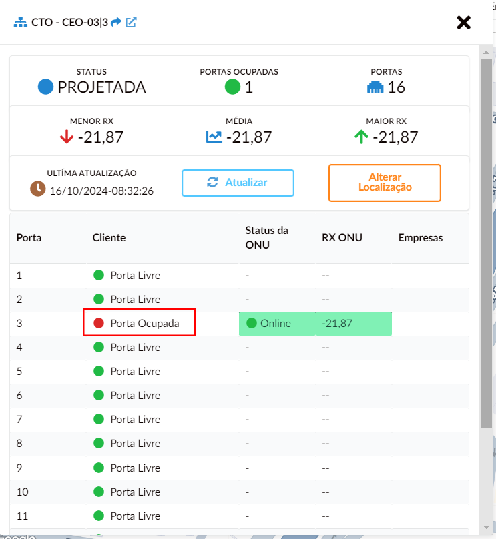Select Porta Ocupada text in row 3
Screen dimensions: 496x539
coord(145,323)
